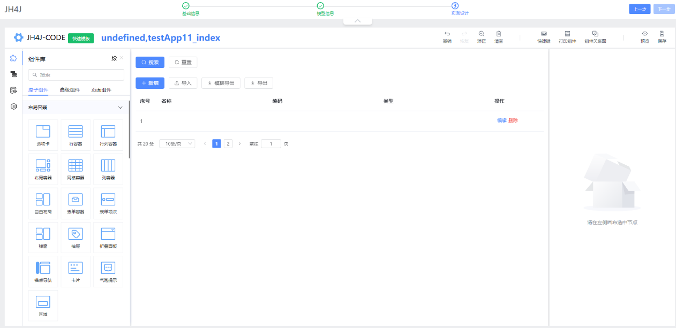Viewport: 676px width, 328px height.
Task: Click the 矫正 correction icon
Action: [x=481, y=33]
